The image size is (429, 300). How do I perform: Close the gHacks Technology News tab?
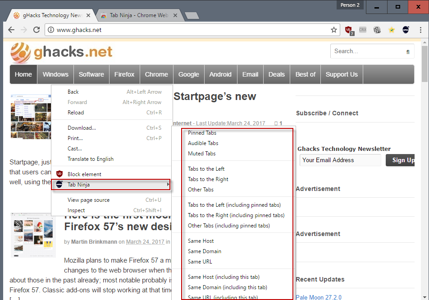[88, 16]
